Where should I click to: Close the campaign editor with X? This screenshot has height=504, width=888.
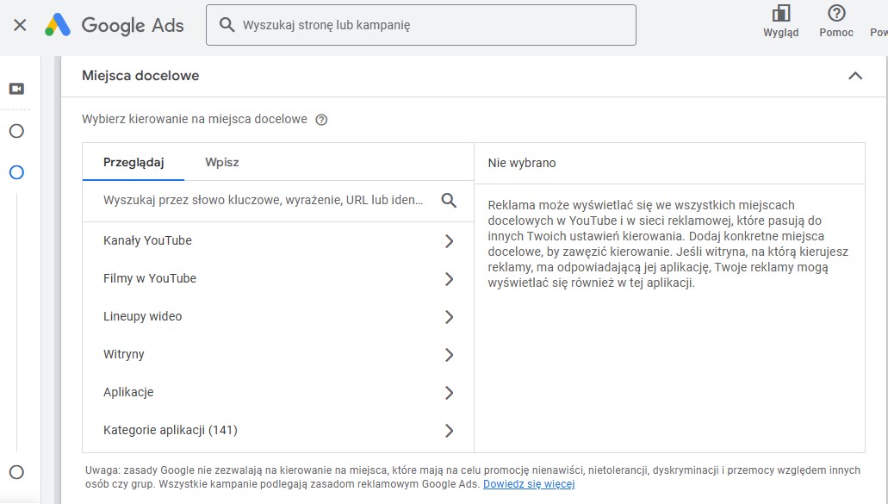click(x=20, y=25)
